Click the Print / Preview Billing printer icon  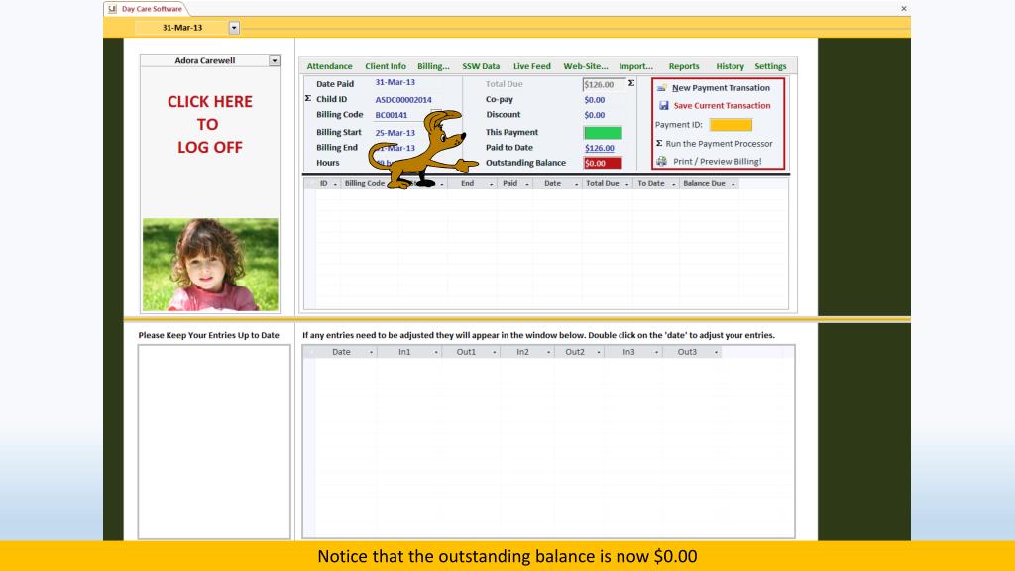coord(661,161)
